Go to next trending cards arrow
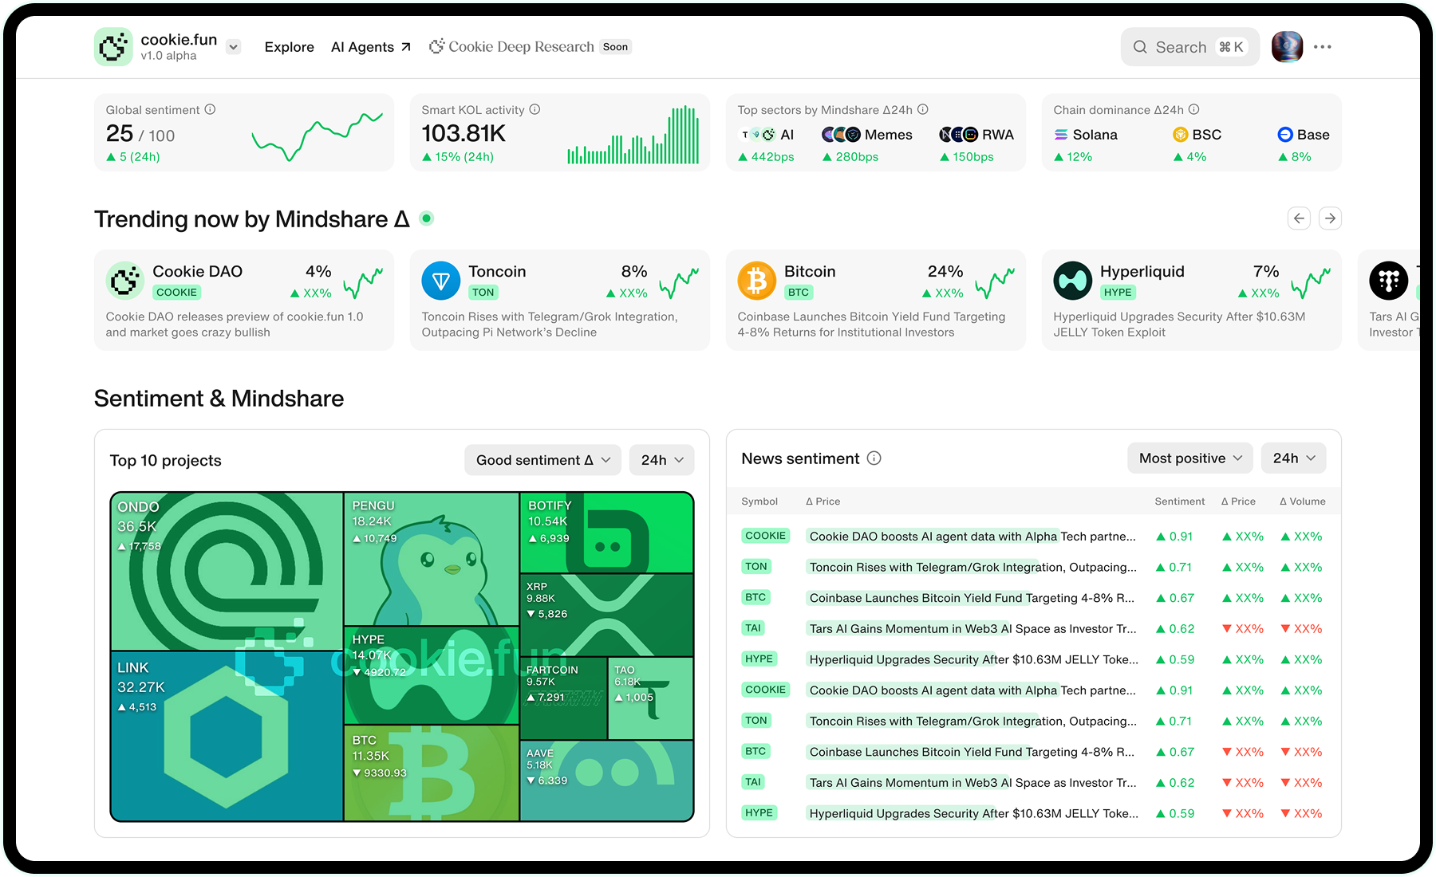The image size is (1436, 877). (x=1330, y=218)
